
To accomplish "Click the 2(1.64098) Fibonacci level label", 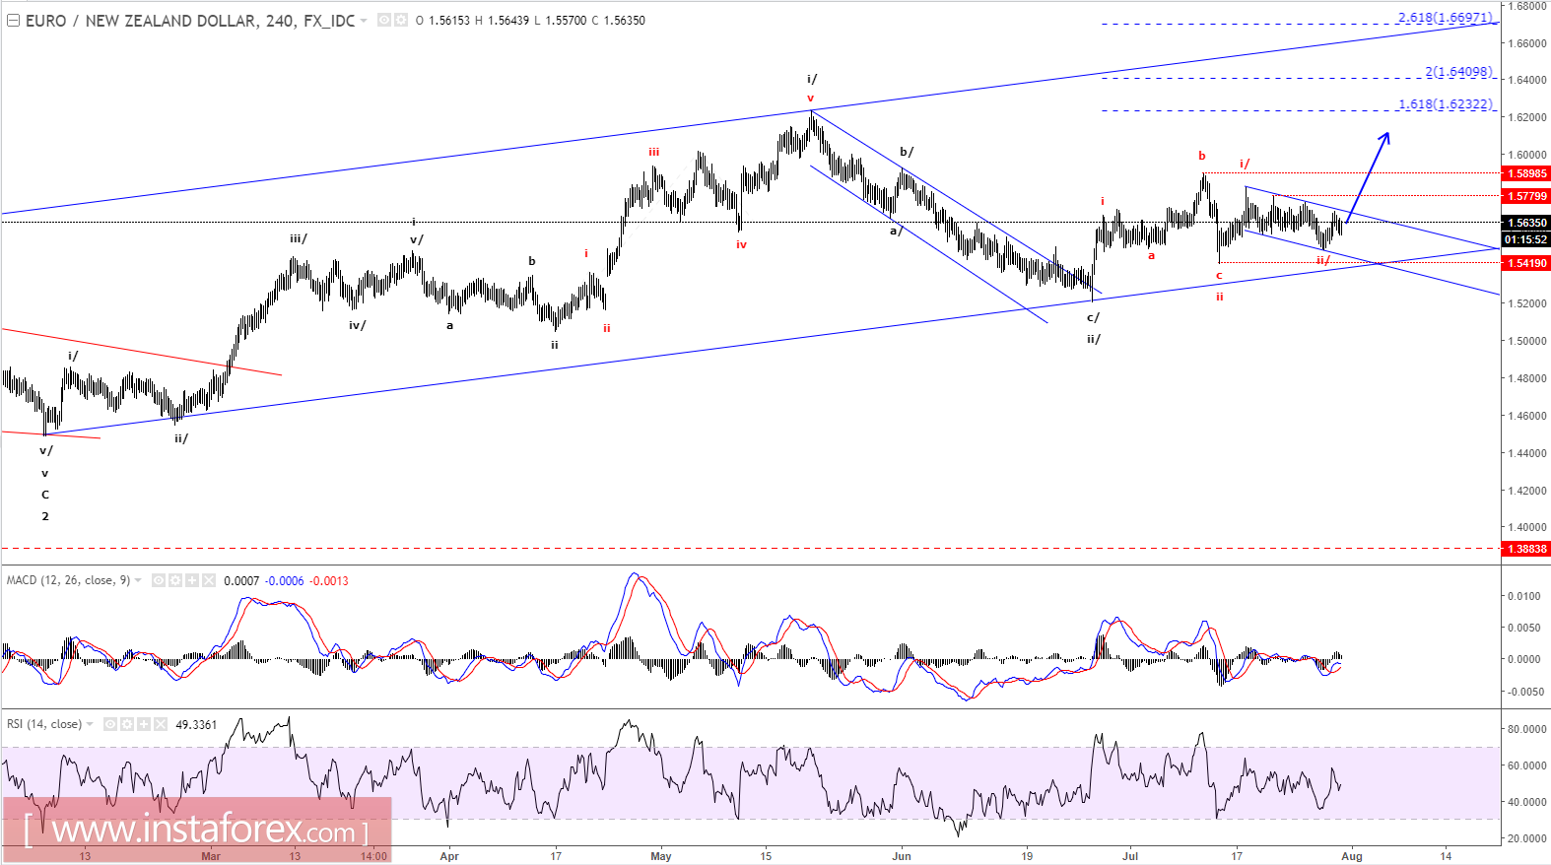I will pyautogui.click(x=1458, y=72).
